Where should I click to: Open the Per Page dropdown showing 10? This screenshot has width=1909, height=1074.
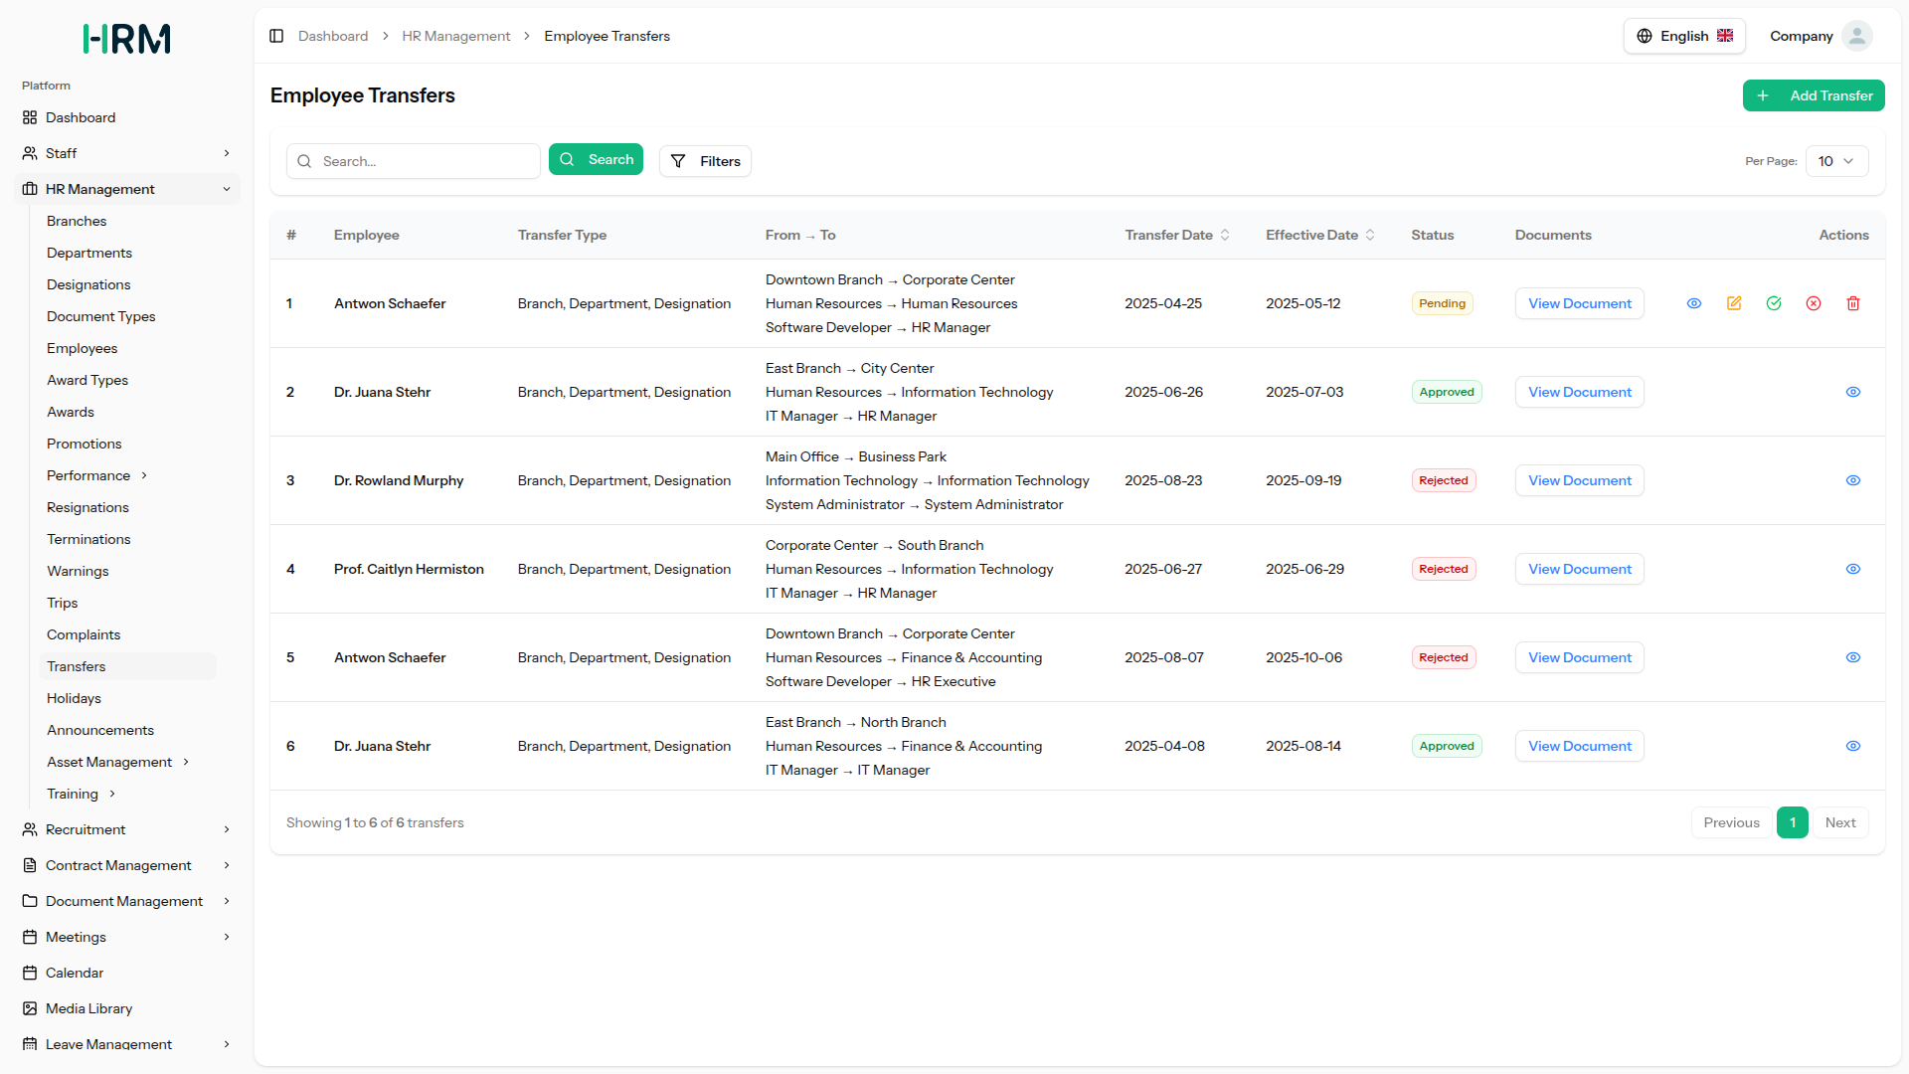[x=1835, y=161]
